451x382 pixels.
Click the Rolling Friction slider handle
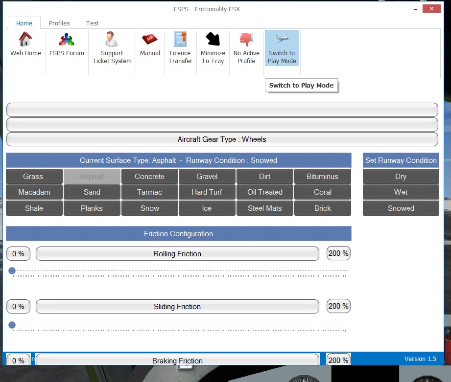pyautogui.click(x=12, y=270)
